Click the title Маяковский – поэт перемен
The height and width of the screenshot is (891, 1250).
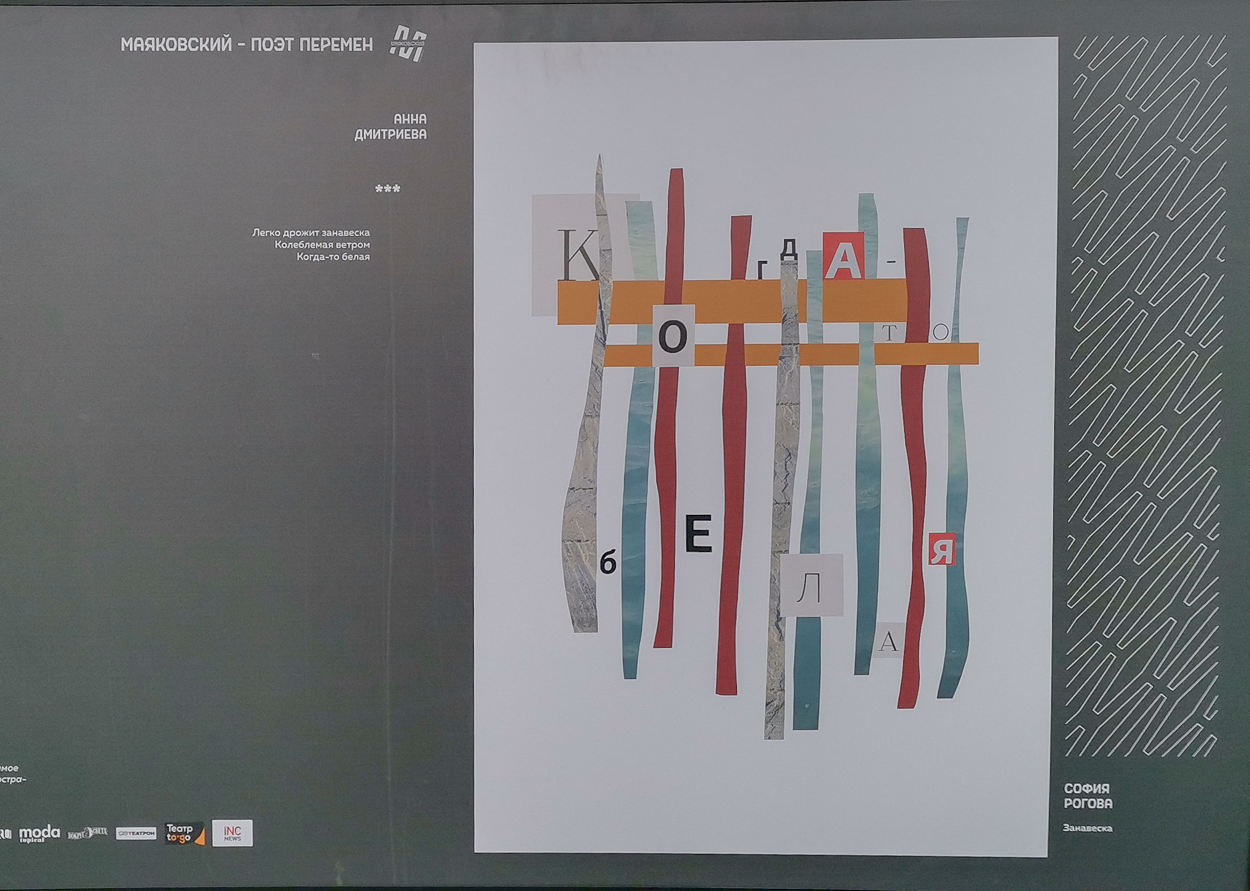point(247,45)
